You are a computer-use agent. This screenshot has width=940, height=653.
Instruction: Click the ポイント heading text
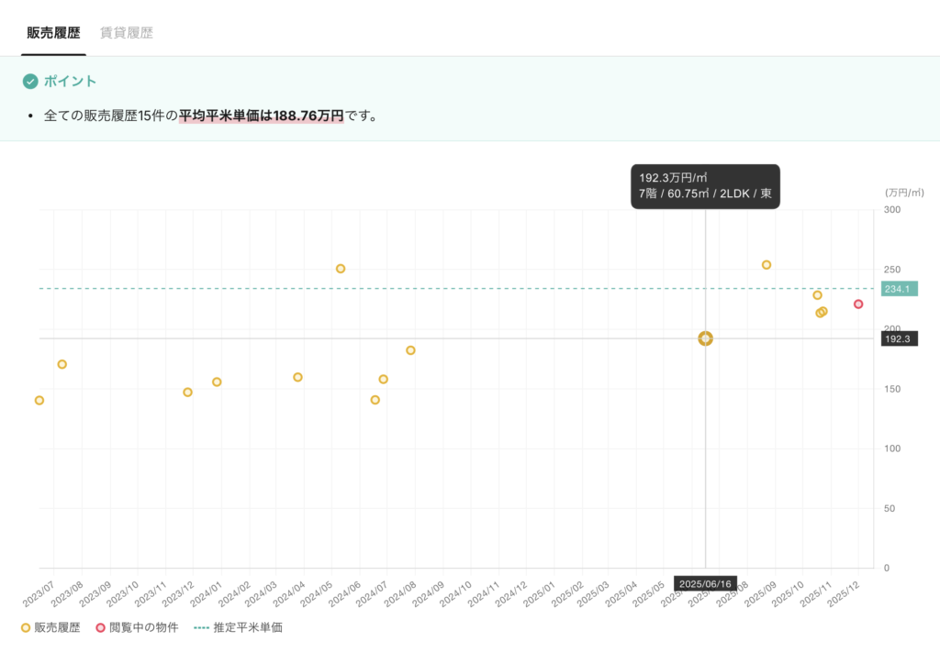pyautogui.click(x=70, y=82)
